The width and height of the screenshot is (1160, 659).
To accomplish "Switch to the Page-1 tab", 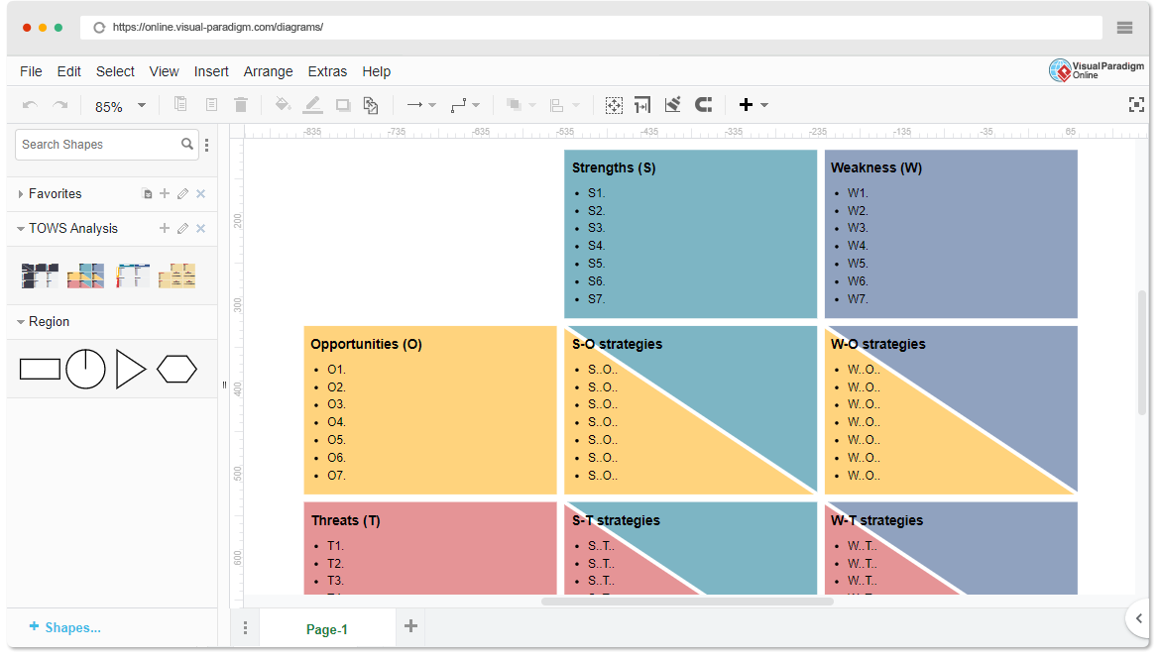I will coord(327,628).
